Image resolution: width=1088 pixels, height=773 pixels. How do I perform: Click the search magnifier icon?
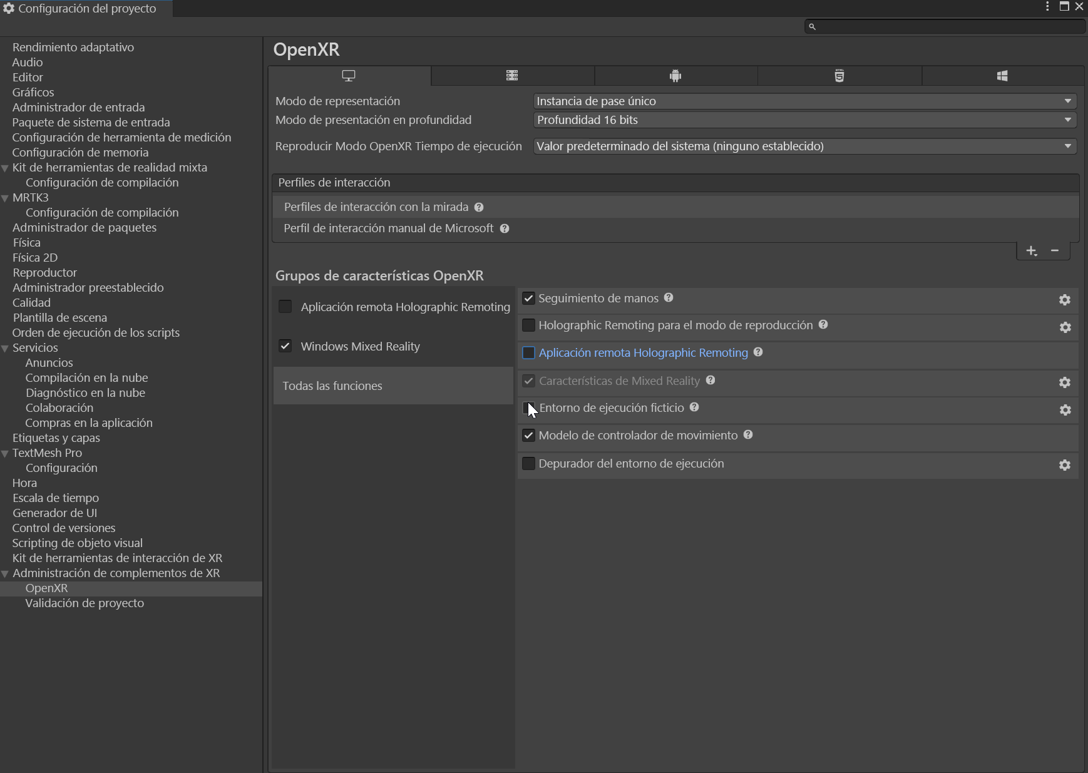pos(812,26)
